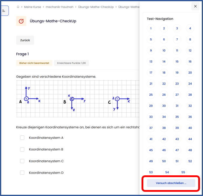Viewport: 203px width, 196px height.
Task: Jump to question 12 in navigation
Action: pyautogui.click(x=190, y=51)
